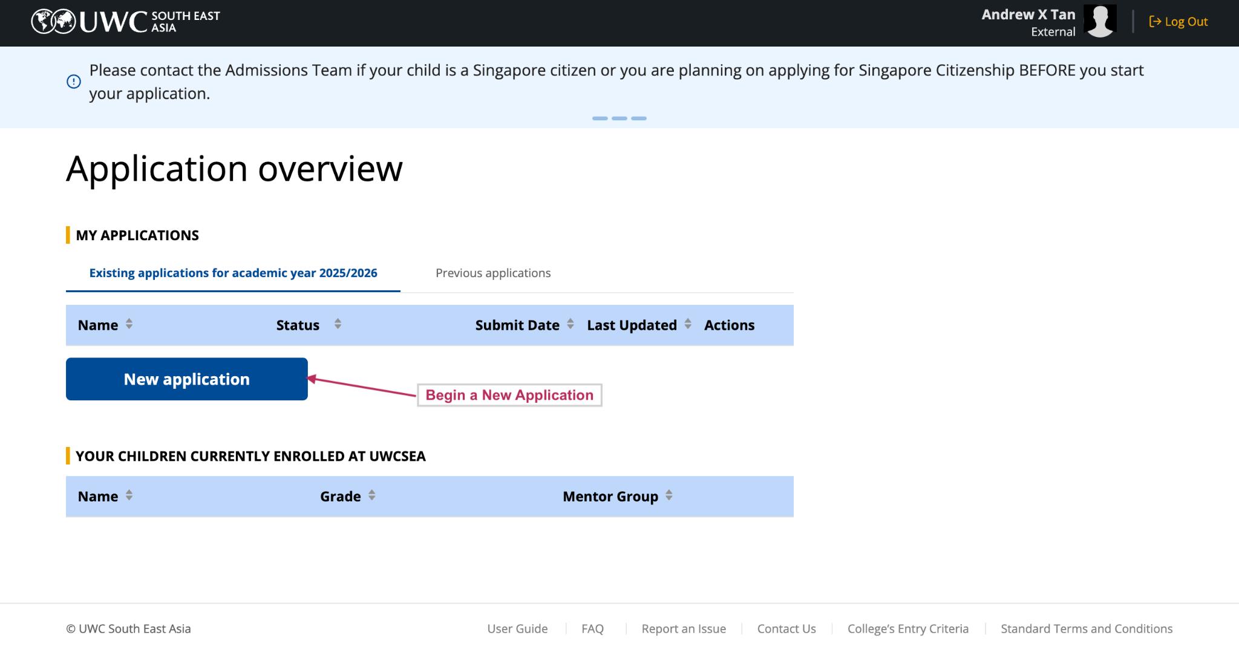Image resolution: width=1239 pixels, height=655 pixels.
Task: Sort by the Submit Date column arrows
Action: (x=570, y=324)
